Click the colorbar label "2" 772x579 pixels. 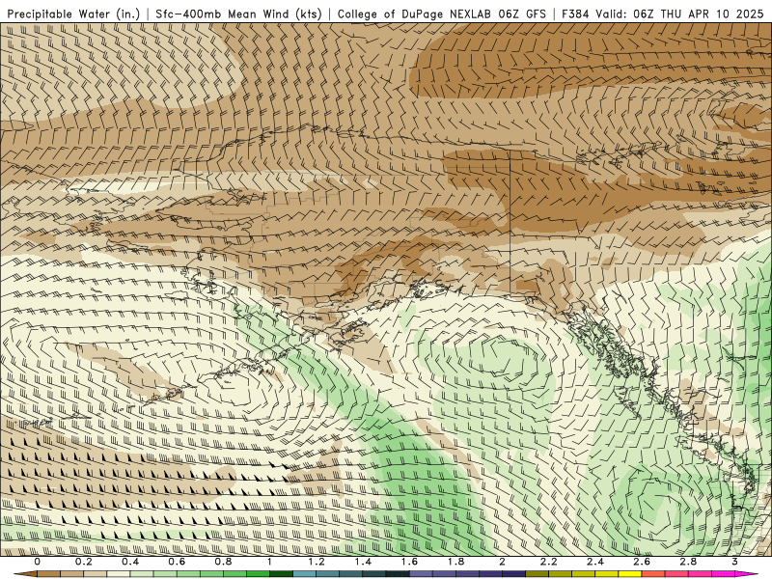(x=502, y=562)
